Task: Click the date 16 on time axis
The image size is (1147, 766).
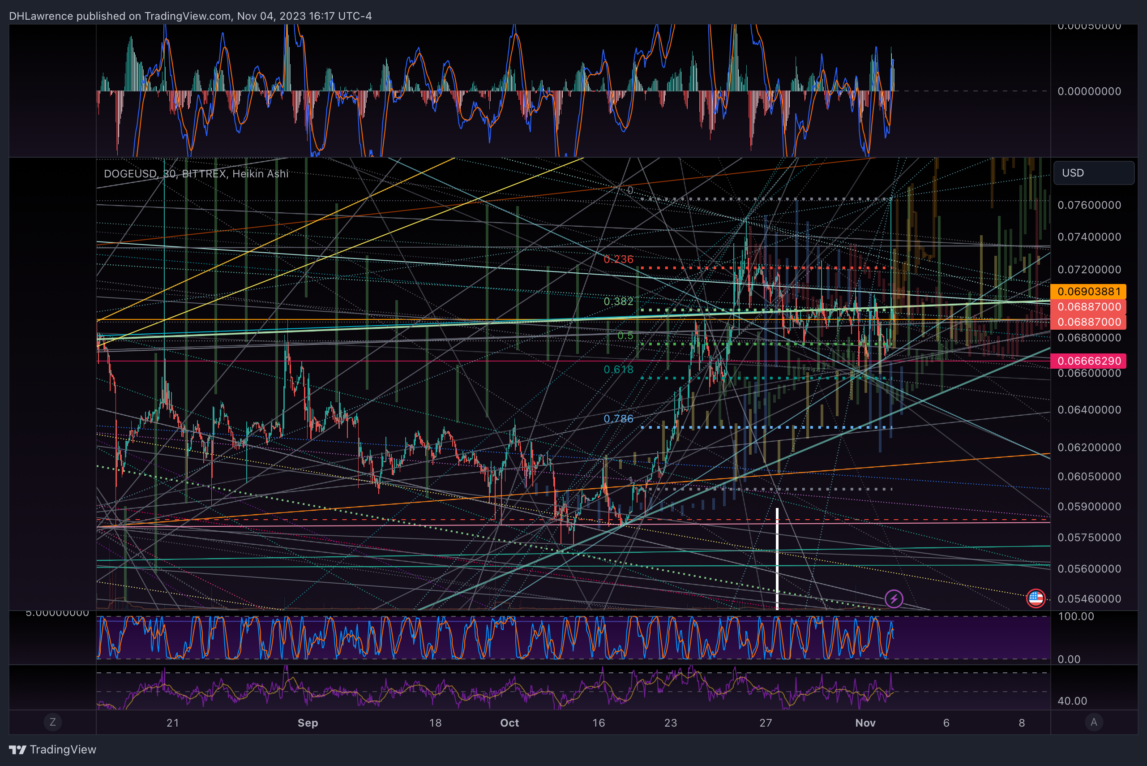Action: coord(599,723)
